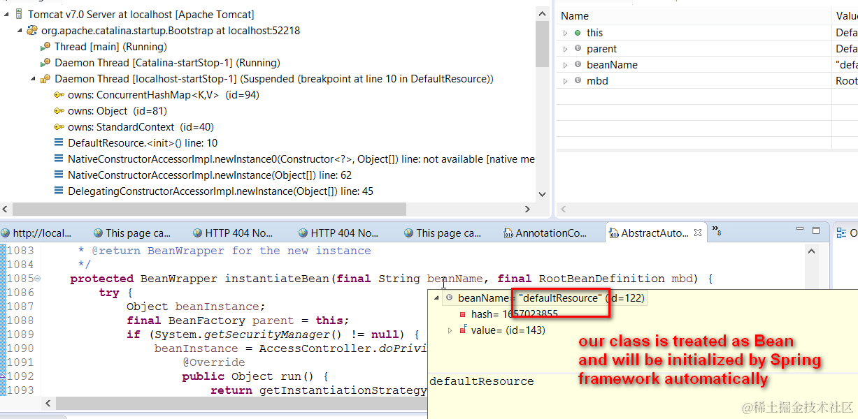Screen dimensions: 858x419
Task: Click 'defaultResource' text in popup detail pane
Action: [481, 381]
